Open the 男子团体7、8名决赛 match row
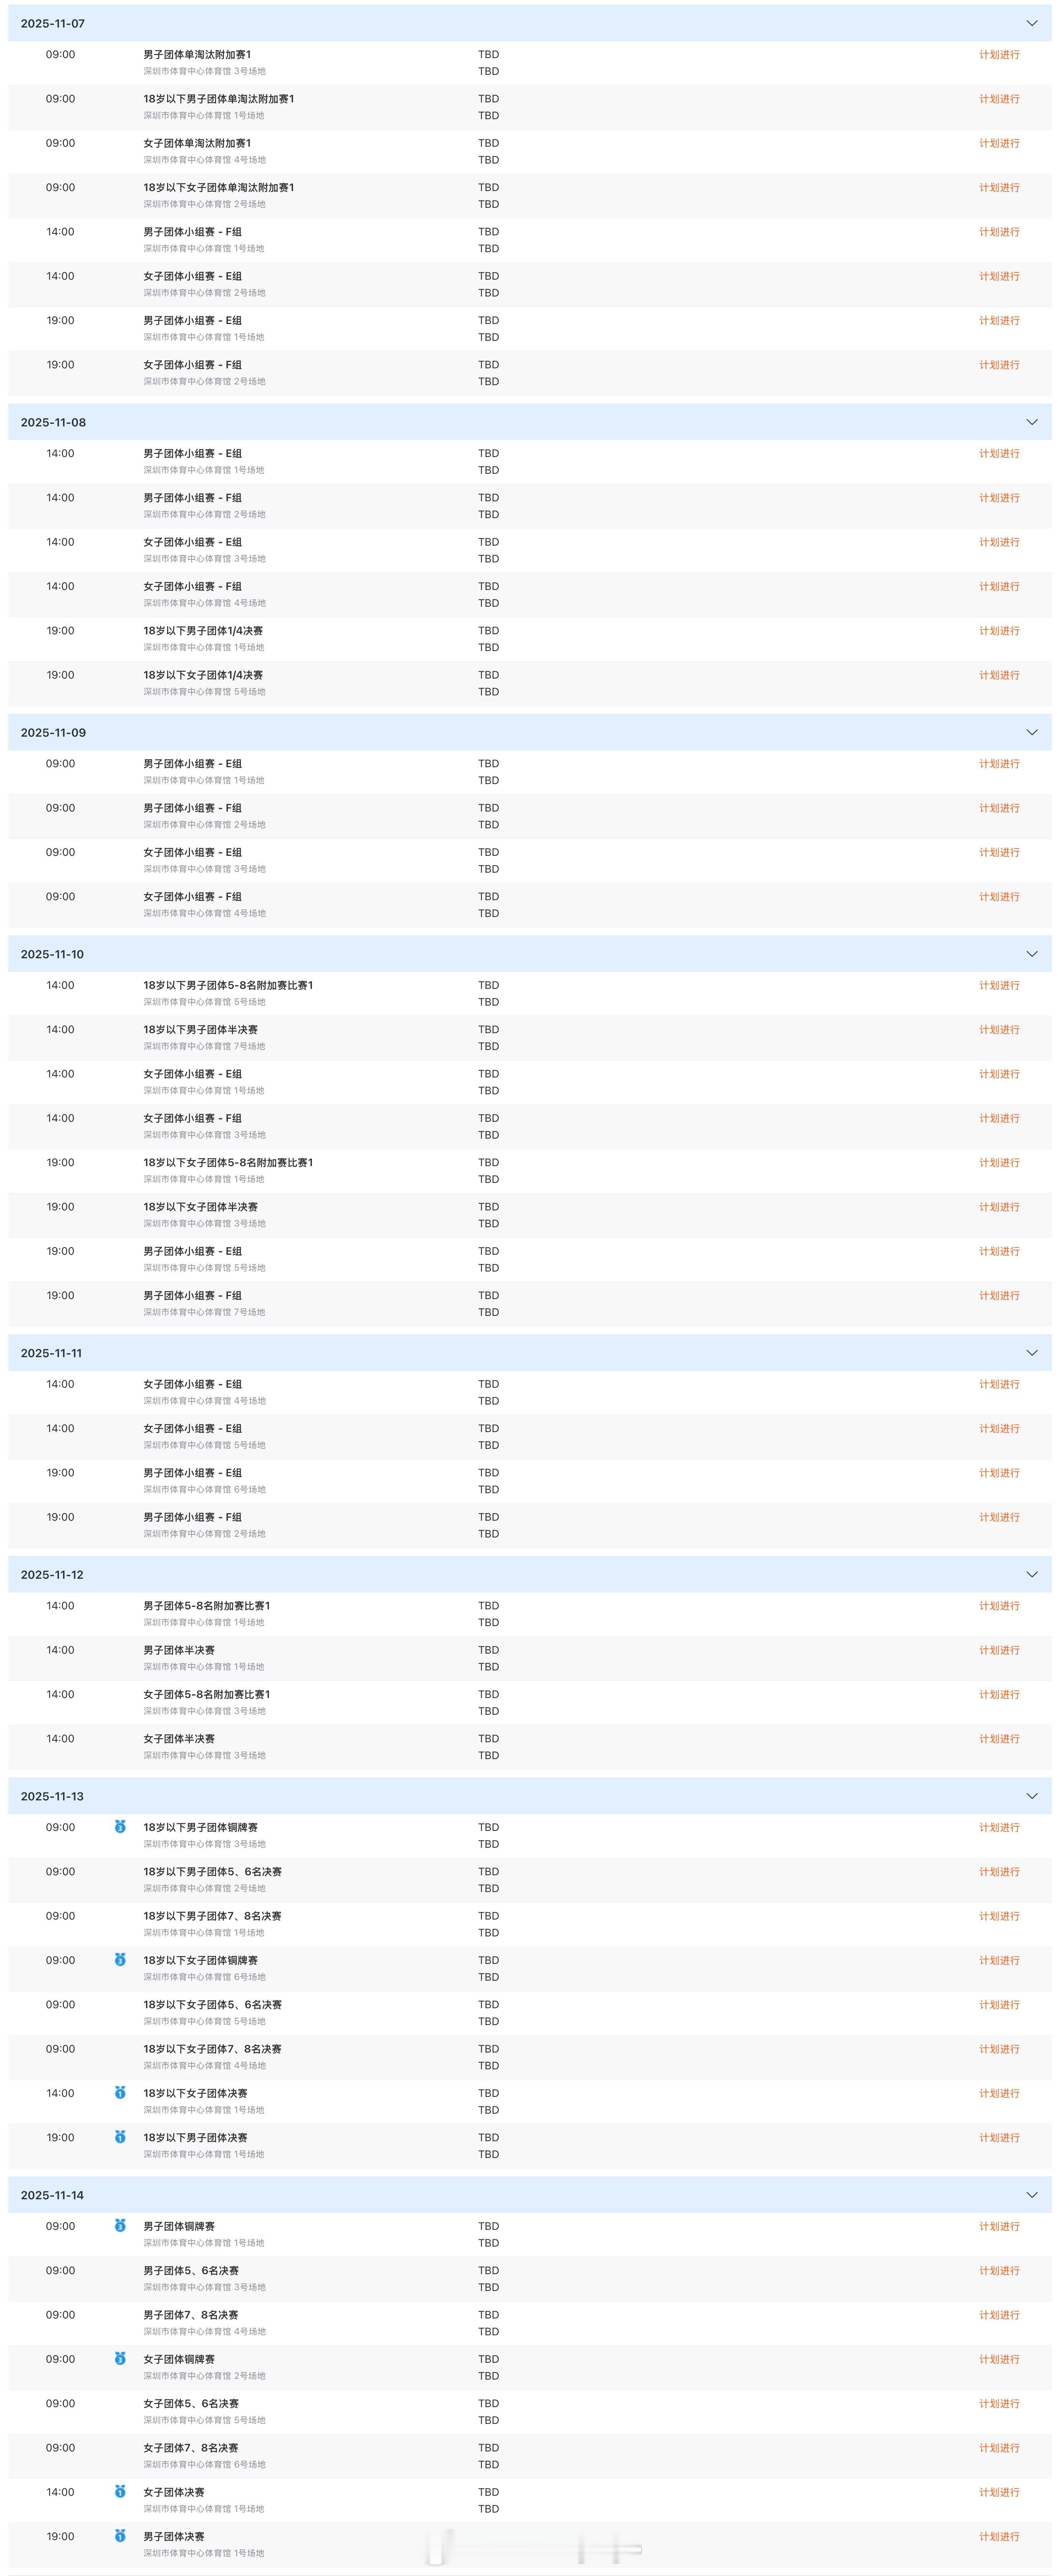The width and height of the screenshot is (1062, 2576). tap(190, 2315)
